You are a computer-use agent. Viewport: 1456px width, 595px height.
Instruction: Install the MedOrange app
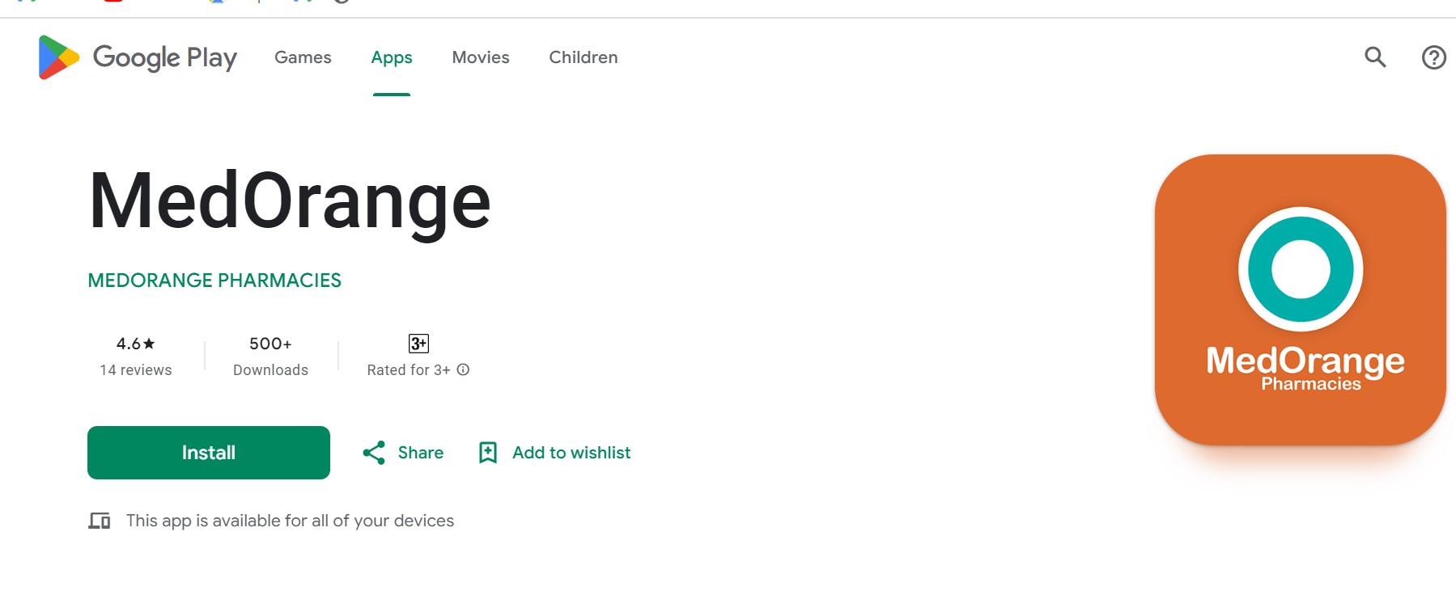click(209, 453)
